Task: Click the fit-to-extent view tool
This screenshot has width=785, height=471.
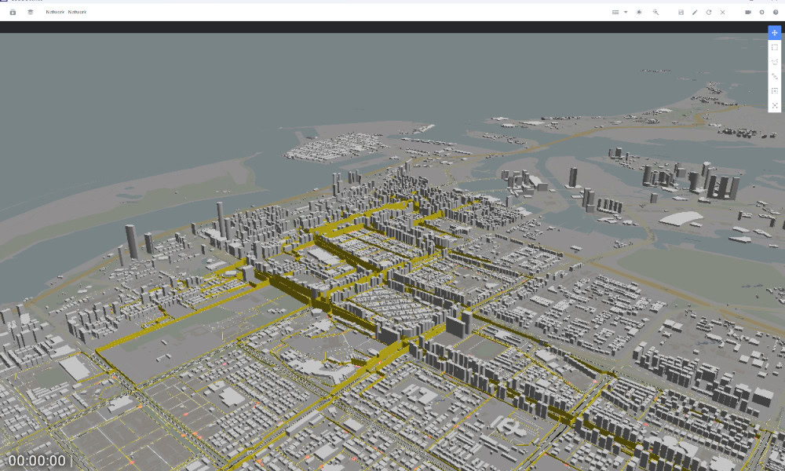Action: click(x=775, y=105)
